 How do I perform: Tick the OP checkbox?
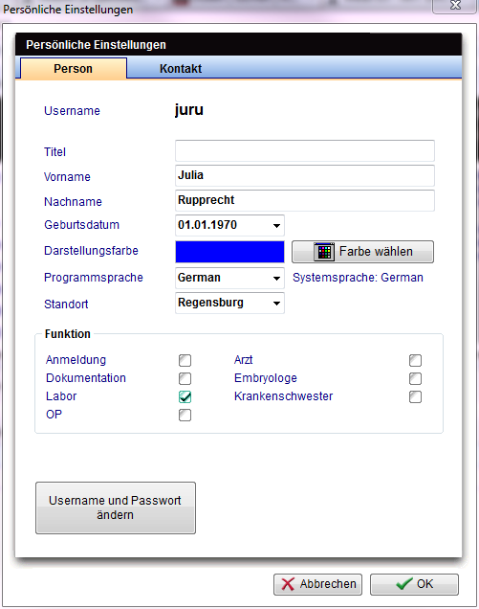[x=185, y=416]
